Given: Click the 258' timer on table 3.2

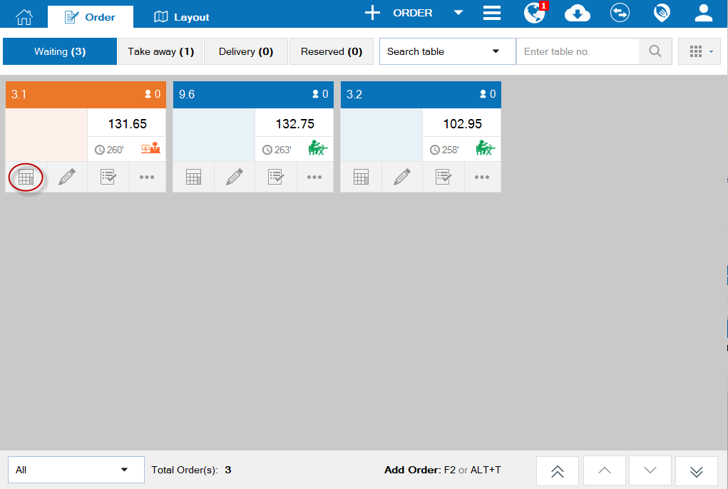Looking at the screenshot, I should point(444,150).
